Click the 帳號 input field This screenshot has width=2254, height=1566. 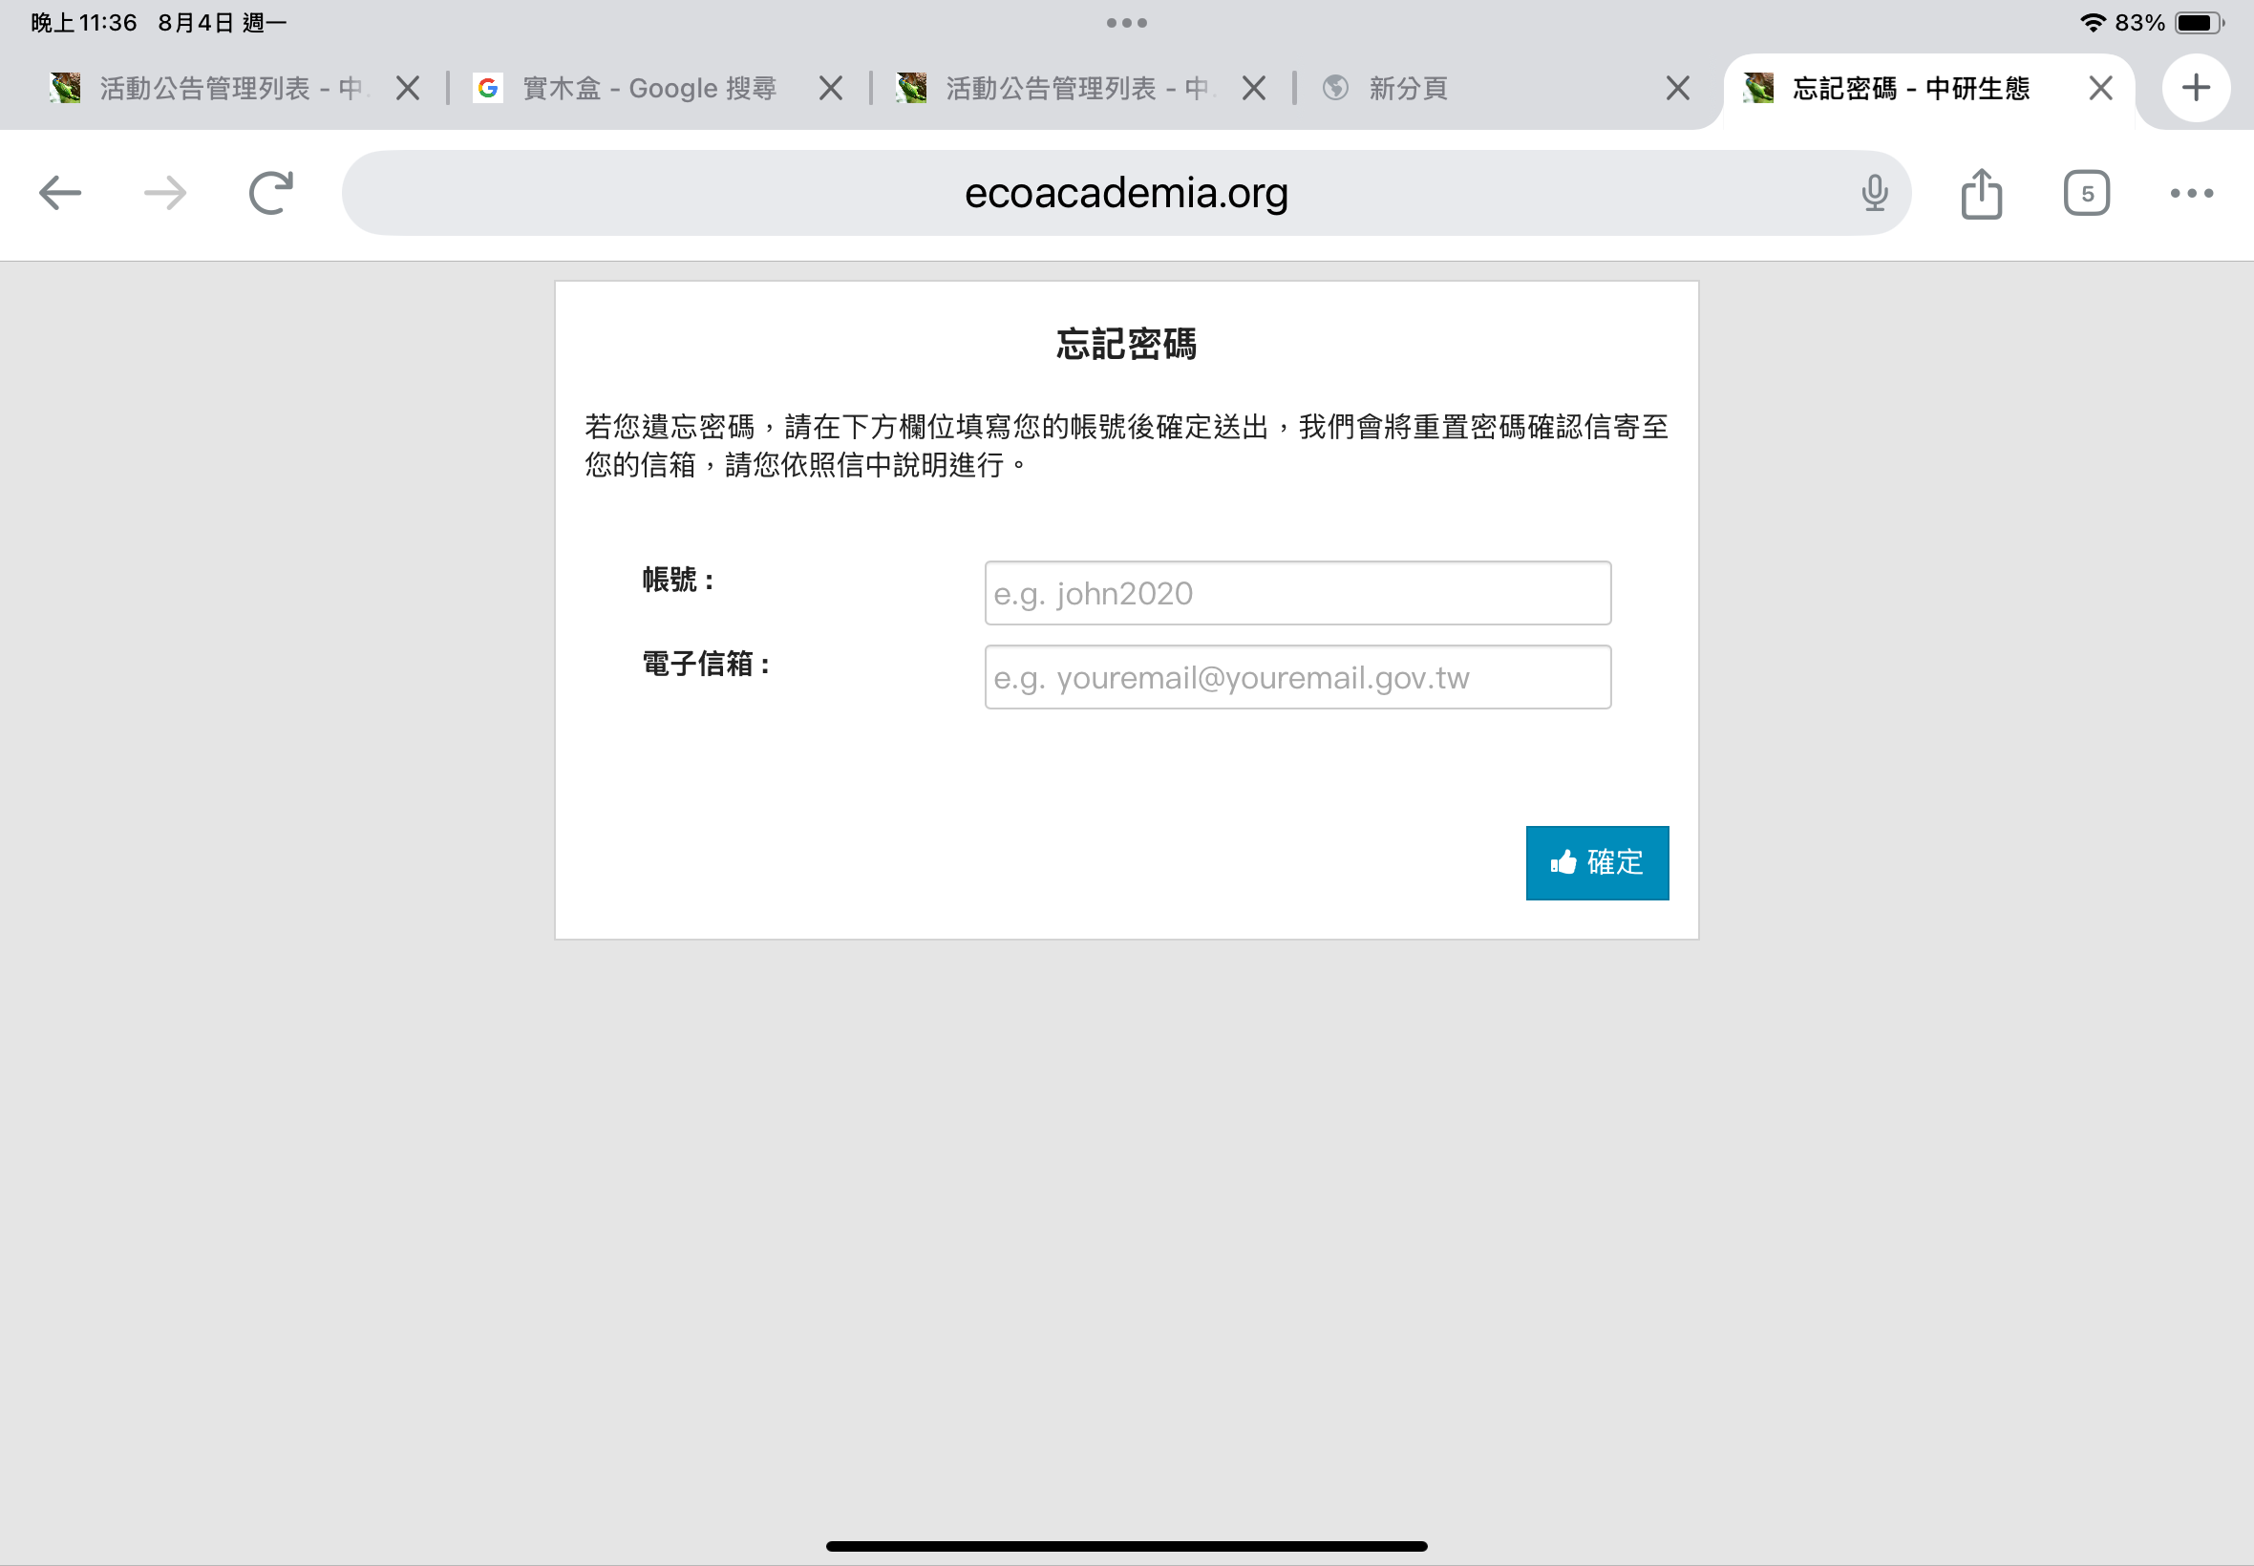(1297, 594)
